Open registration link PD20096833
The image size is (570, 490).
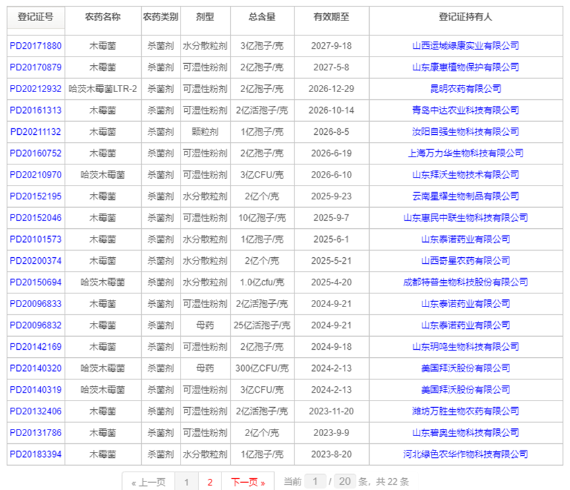[x=36, y=303]
